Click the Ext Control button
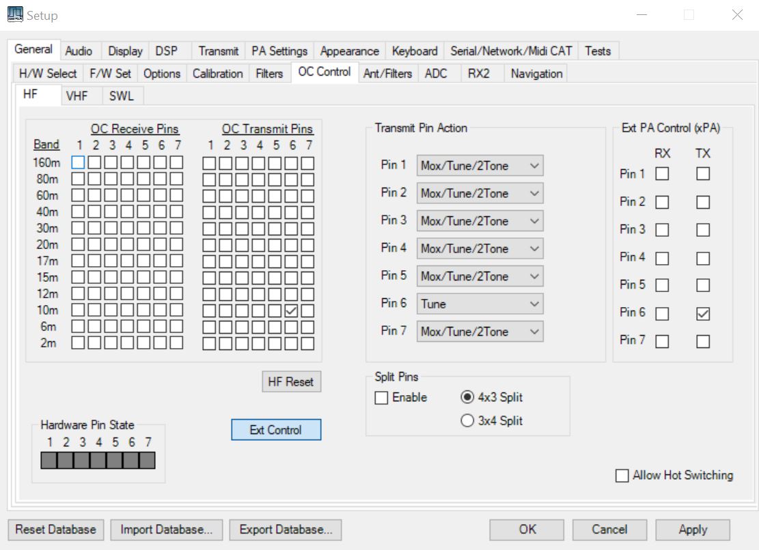 click(x=276, y=430)
